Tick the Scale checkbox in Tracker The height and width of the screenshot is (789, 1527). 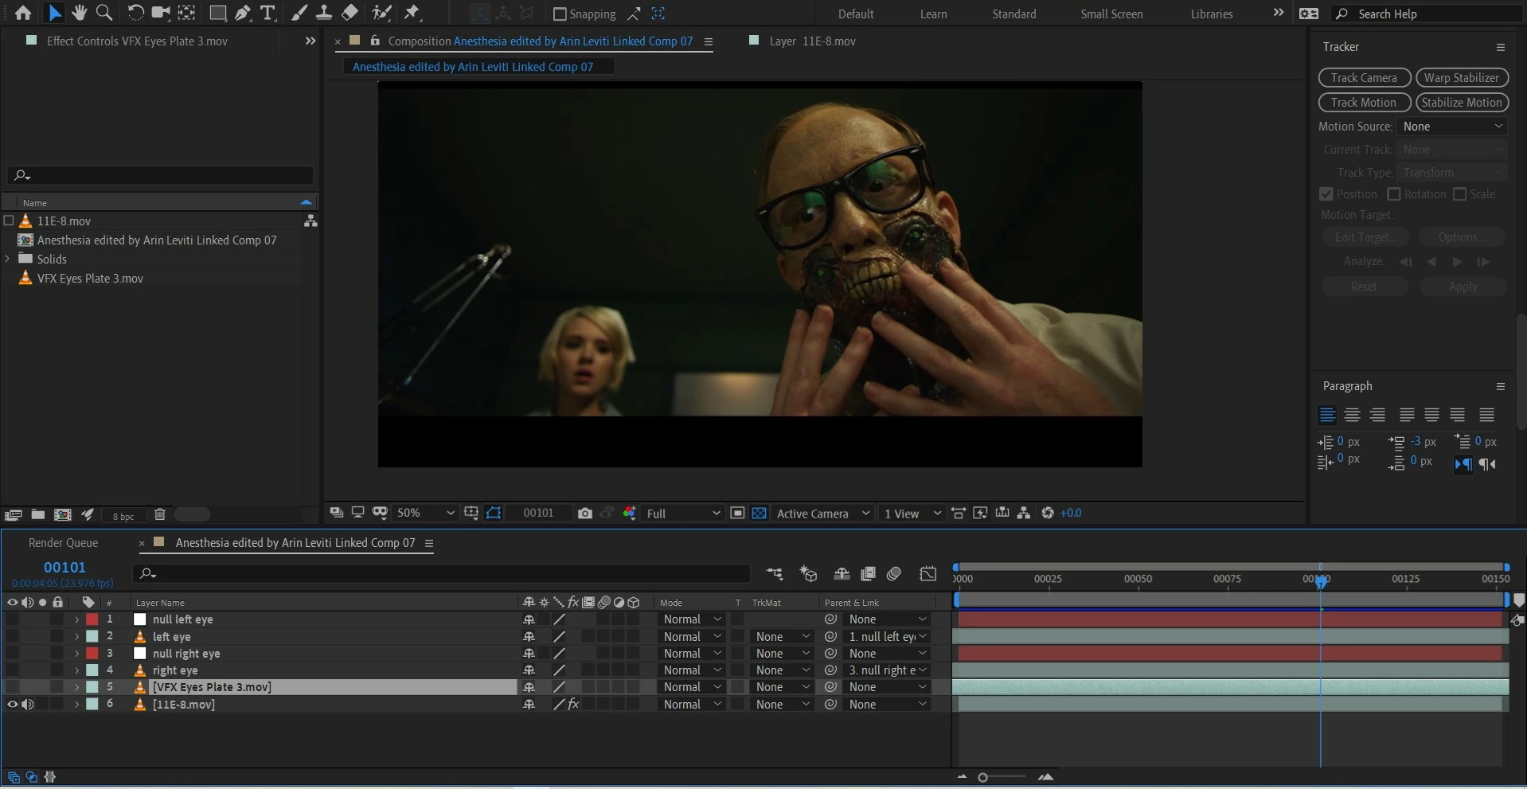click(x=1460, y=194)
